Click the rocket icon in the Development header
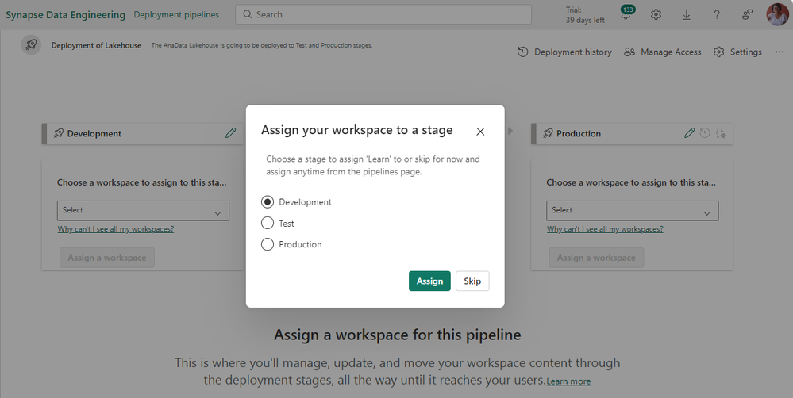The width and height of the screenshot is (793, 398). point(59,133)
